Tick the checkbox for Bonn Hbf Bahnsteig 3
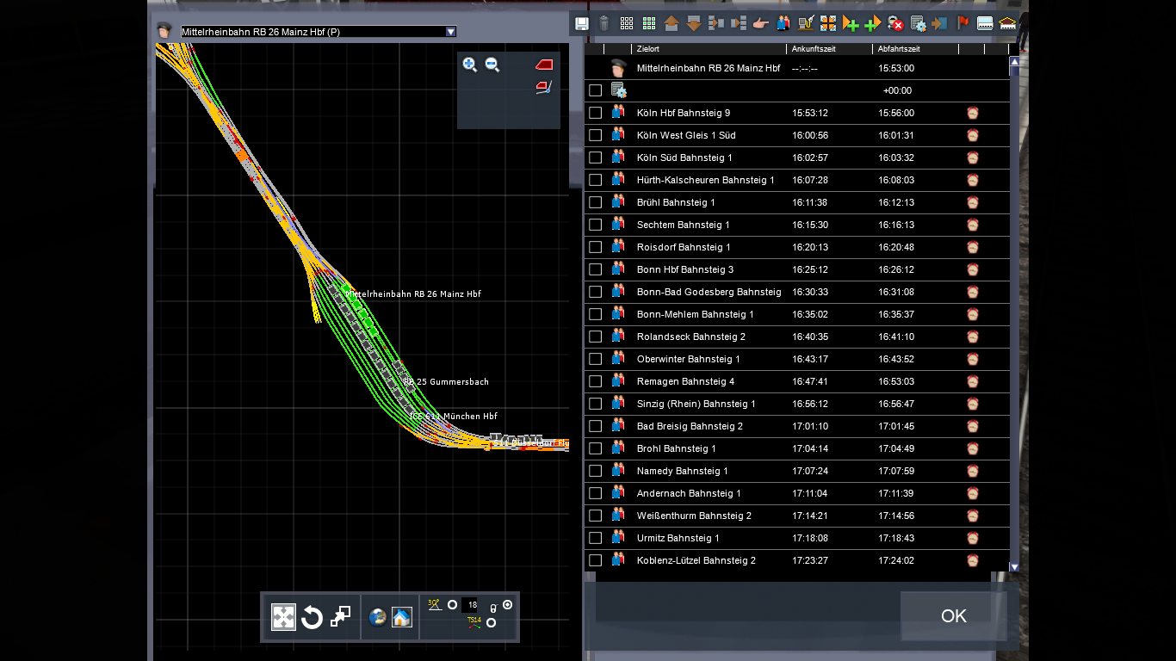 595,269
